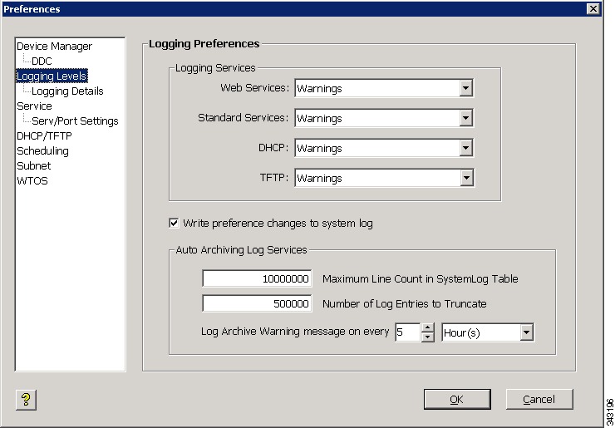
Task: Toggle Write preference changes to system log
Action: [174, 224]
